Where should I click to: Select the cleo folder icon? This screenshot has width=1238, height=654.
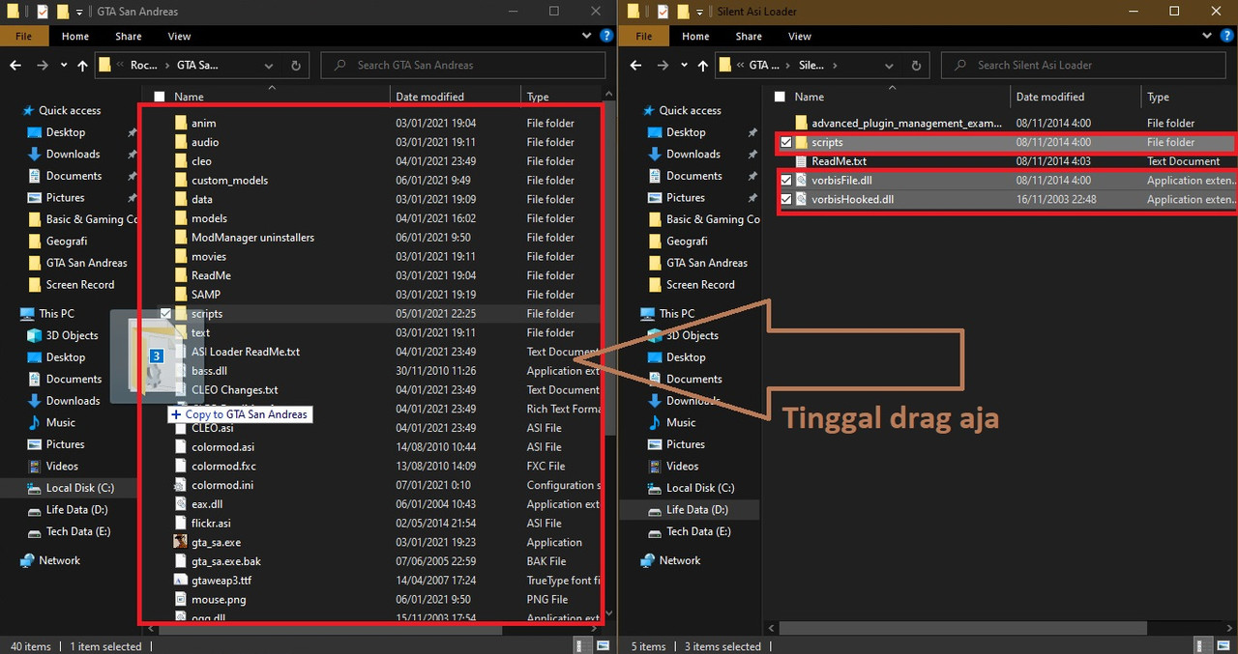[x=181, y=161]
